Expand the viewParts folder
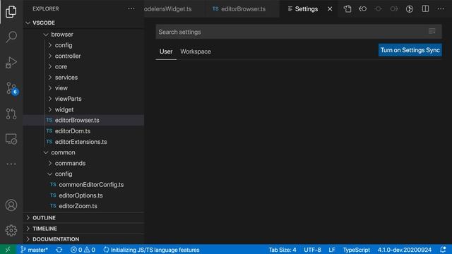Screen dimensions: 452x254 click(x=83, y=99)
